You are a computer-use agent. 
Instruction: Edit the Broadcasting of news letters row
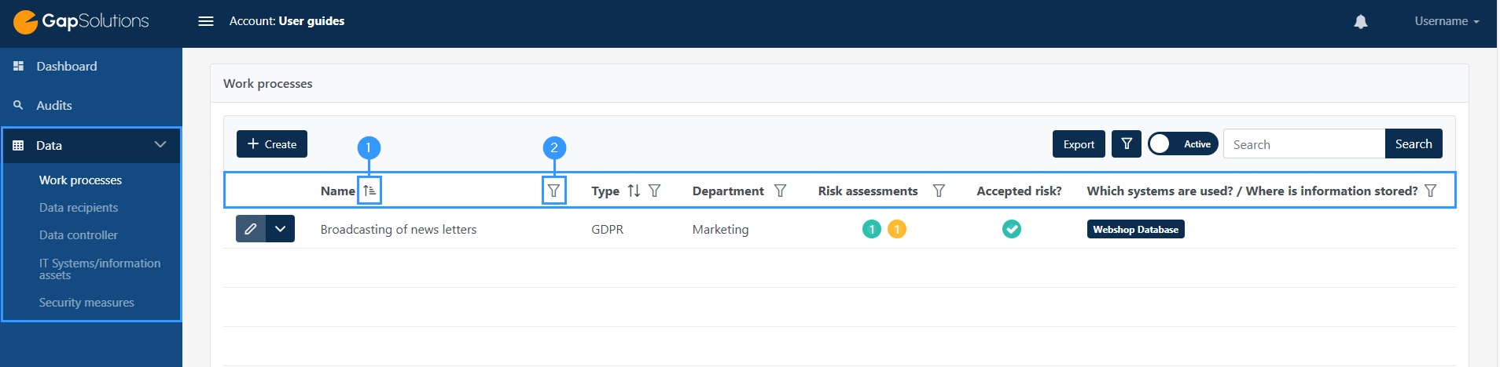coord(251,229)
